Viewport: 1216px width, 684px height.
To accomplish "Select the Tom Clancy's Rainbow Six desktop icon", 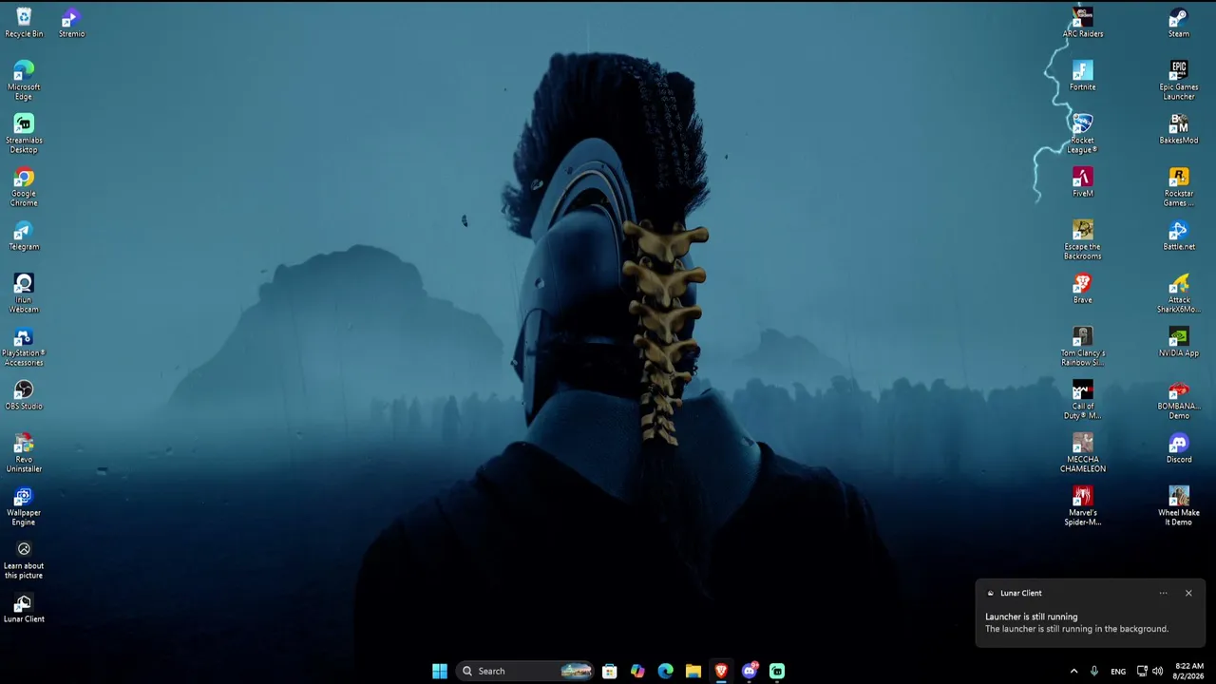I will pyautogui.click(x=1083, y=347).
